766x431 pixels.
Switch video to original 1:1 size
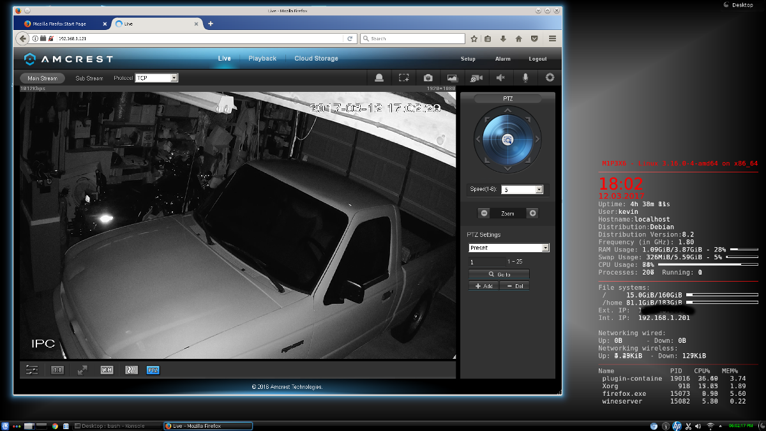click(x=57, y=370)
